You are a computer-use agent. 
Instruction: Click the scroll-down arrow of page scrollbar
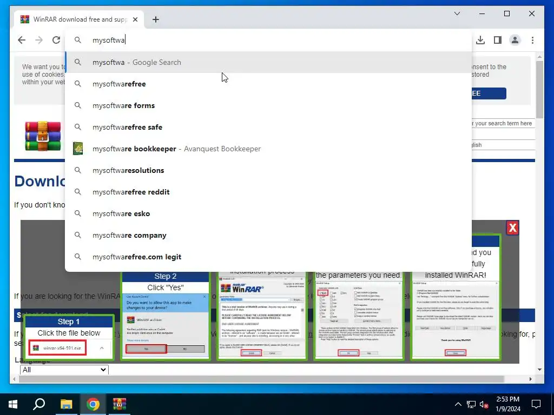[539, 370]
